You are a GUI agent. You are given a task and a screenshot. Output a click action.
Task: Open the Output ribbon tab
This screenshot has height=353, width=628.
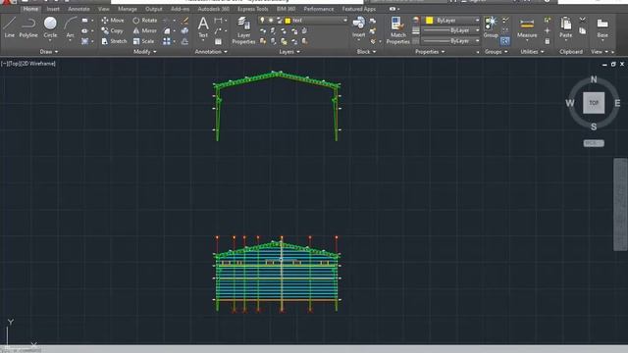[154, 9]
